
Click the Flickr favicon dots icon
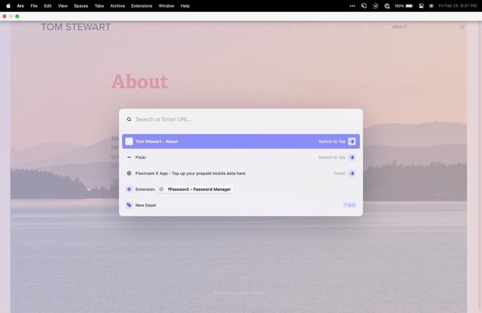(x=129, y=157)
